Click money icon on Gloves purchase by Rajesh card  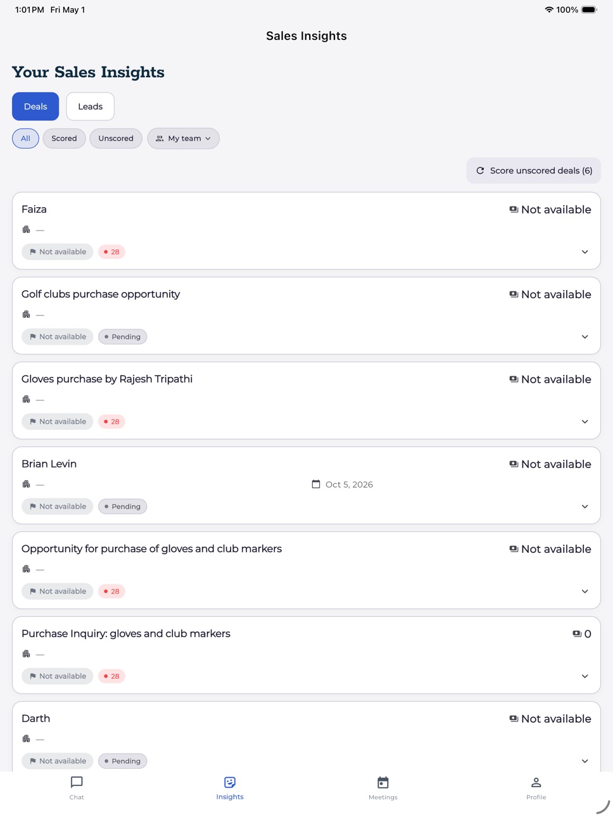pyautogui.click(x=514, y=379)
